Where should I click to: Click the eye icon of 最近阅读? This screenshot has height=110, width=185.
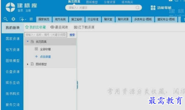pos(52,27)
